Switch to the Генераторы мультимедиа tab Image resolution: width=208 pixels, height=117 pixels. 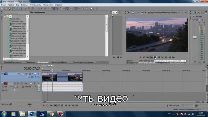pos(83,62)
